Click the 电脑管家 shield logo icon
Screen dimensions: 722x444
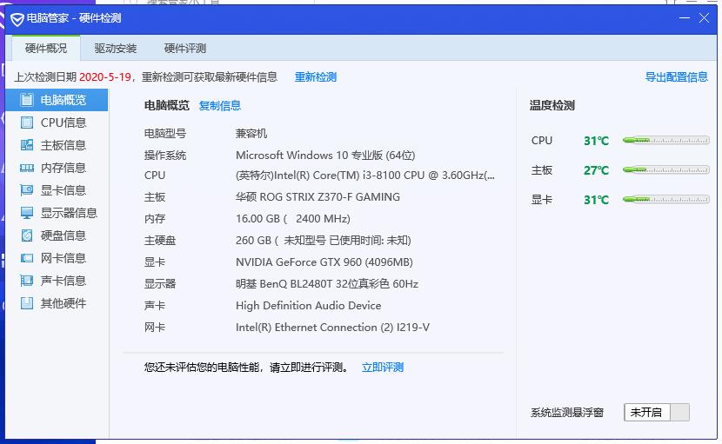[17, 19]
